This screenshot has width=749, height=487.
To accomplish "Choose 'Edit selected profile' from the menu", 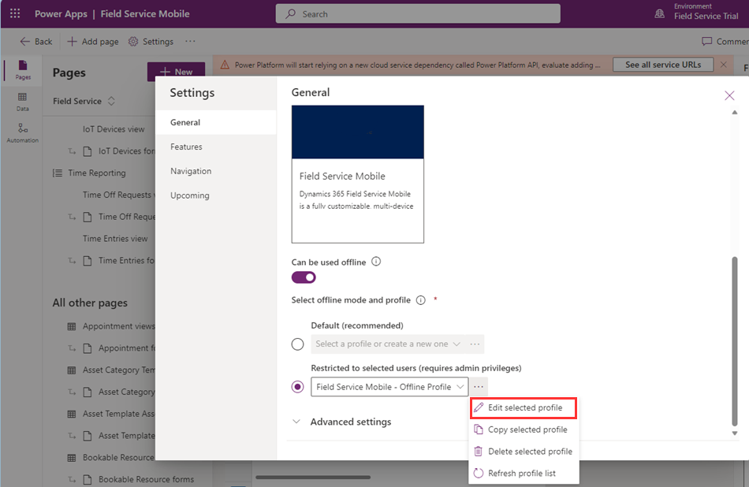I will [523, 407].
